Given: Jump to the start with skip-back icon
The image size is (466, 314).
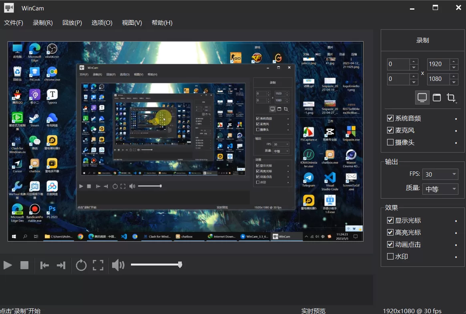Looking at the screenshot, I should (44, 265).
